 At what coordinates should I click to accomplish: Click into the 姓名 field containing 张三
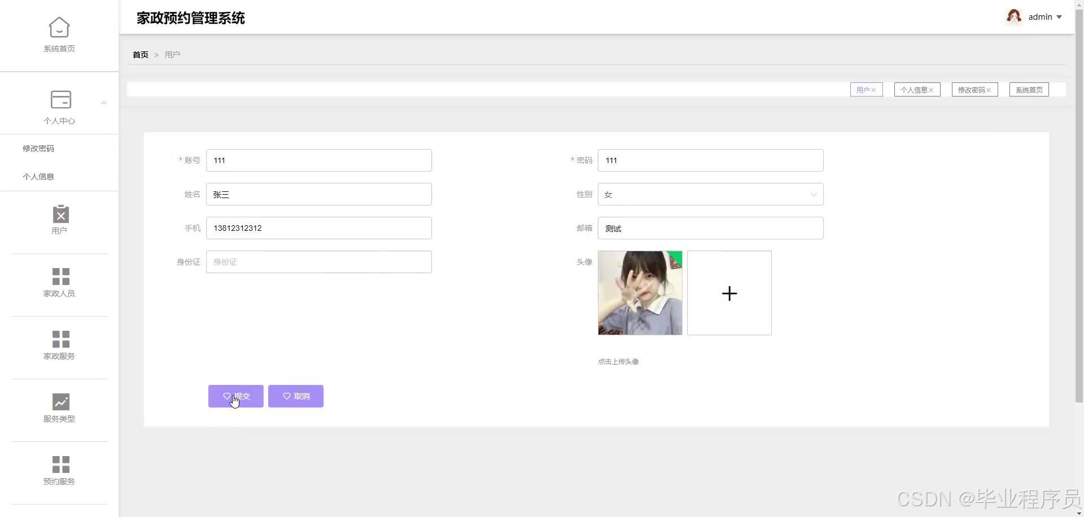pos(319,194)
